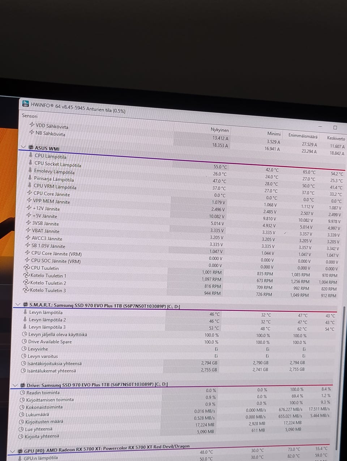The image size is (347, 461).
Task: Click fan icon beside Kotelo Tuuletin 2
Action: (x=26, y=282)
